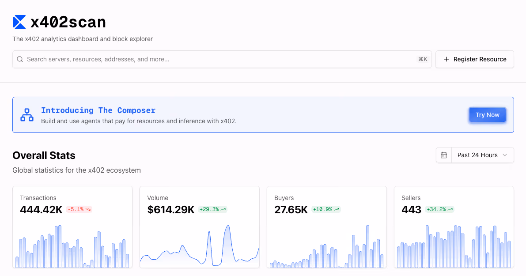
Task: Open the calendar date picker icon
Action: [444, 155]
